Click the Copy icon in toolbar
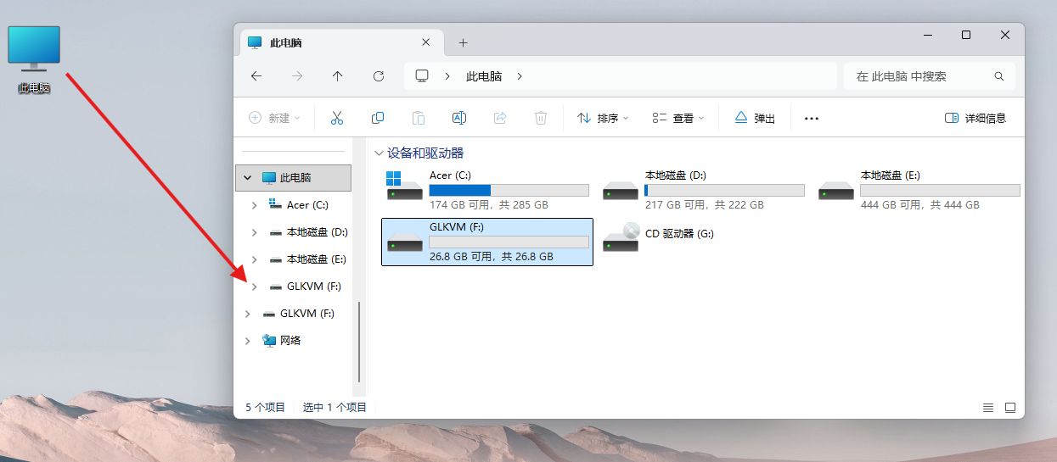Image resolution: width=1057 pixels, height=462 pixels. (x=378, y=119)
